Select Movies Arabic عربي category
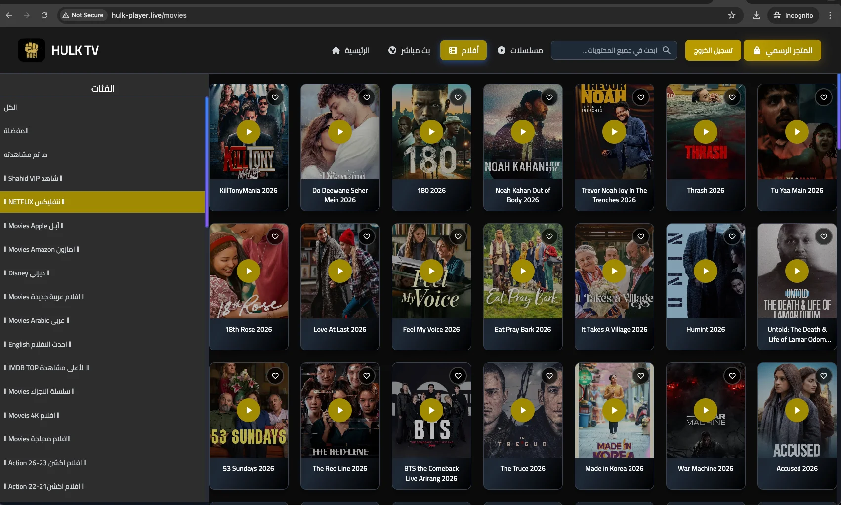This screenshot has height=505, width=841. [102, 320]
